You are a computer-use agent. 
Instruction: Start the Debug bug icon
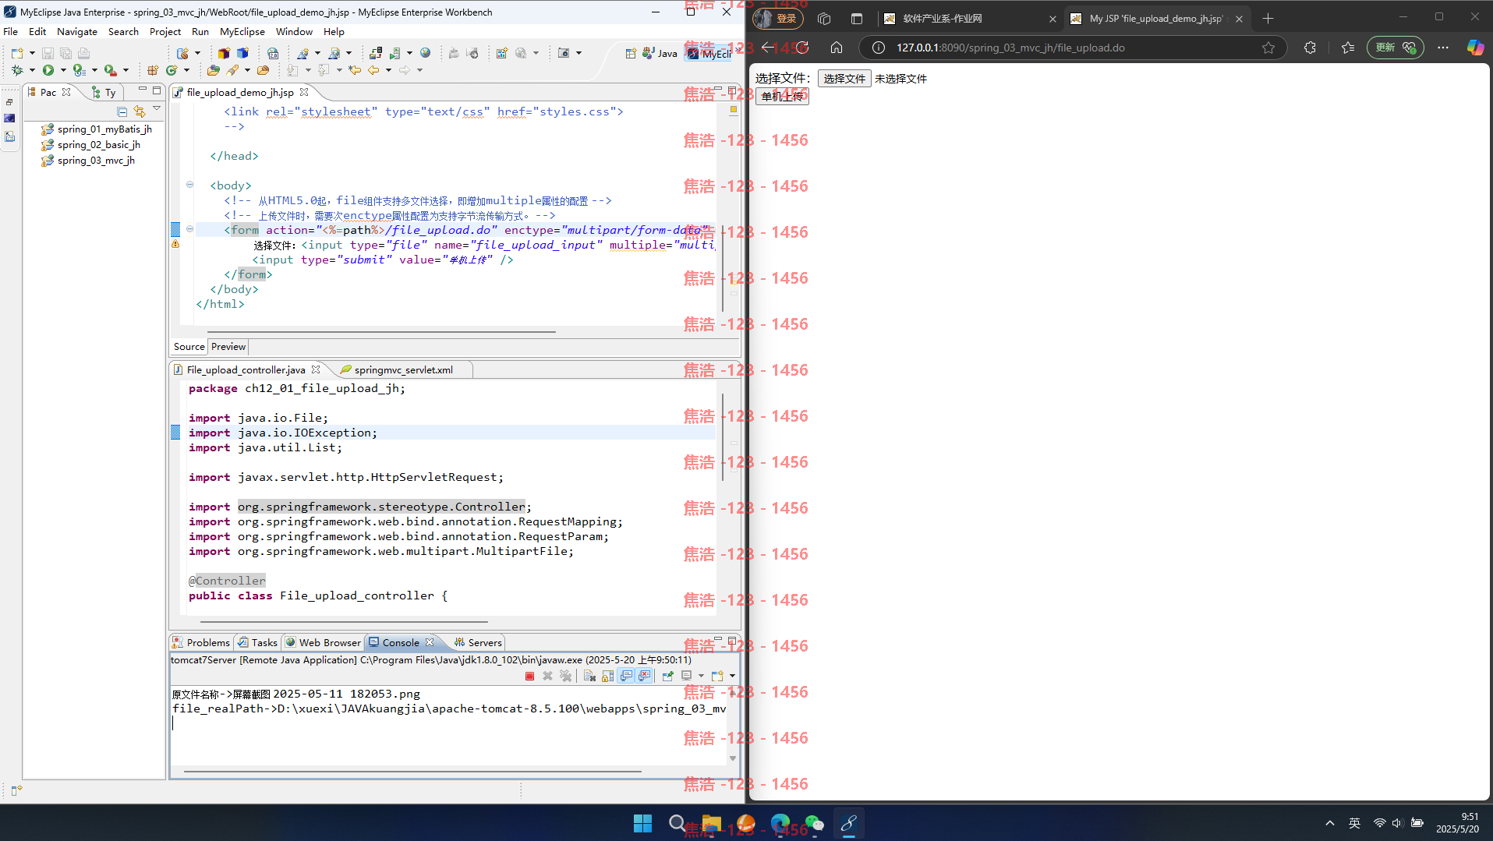tap(17, 70)
